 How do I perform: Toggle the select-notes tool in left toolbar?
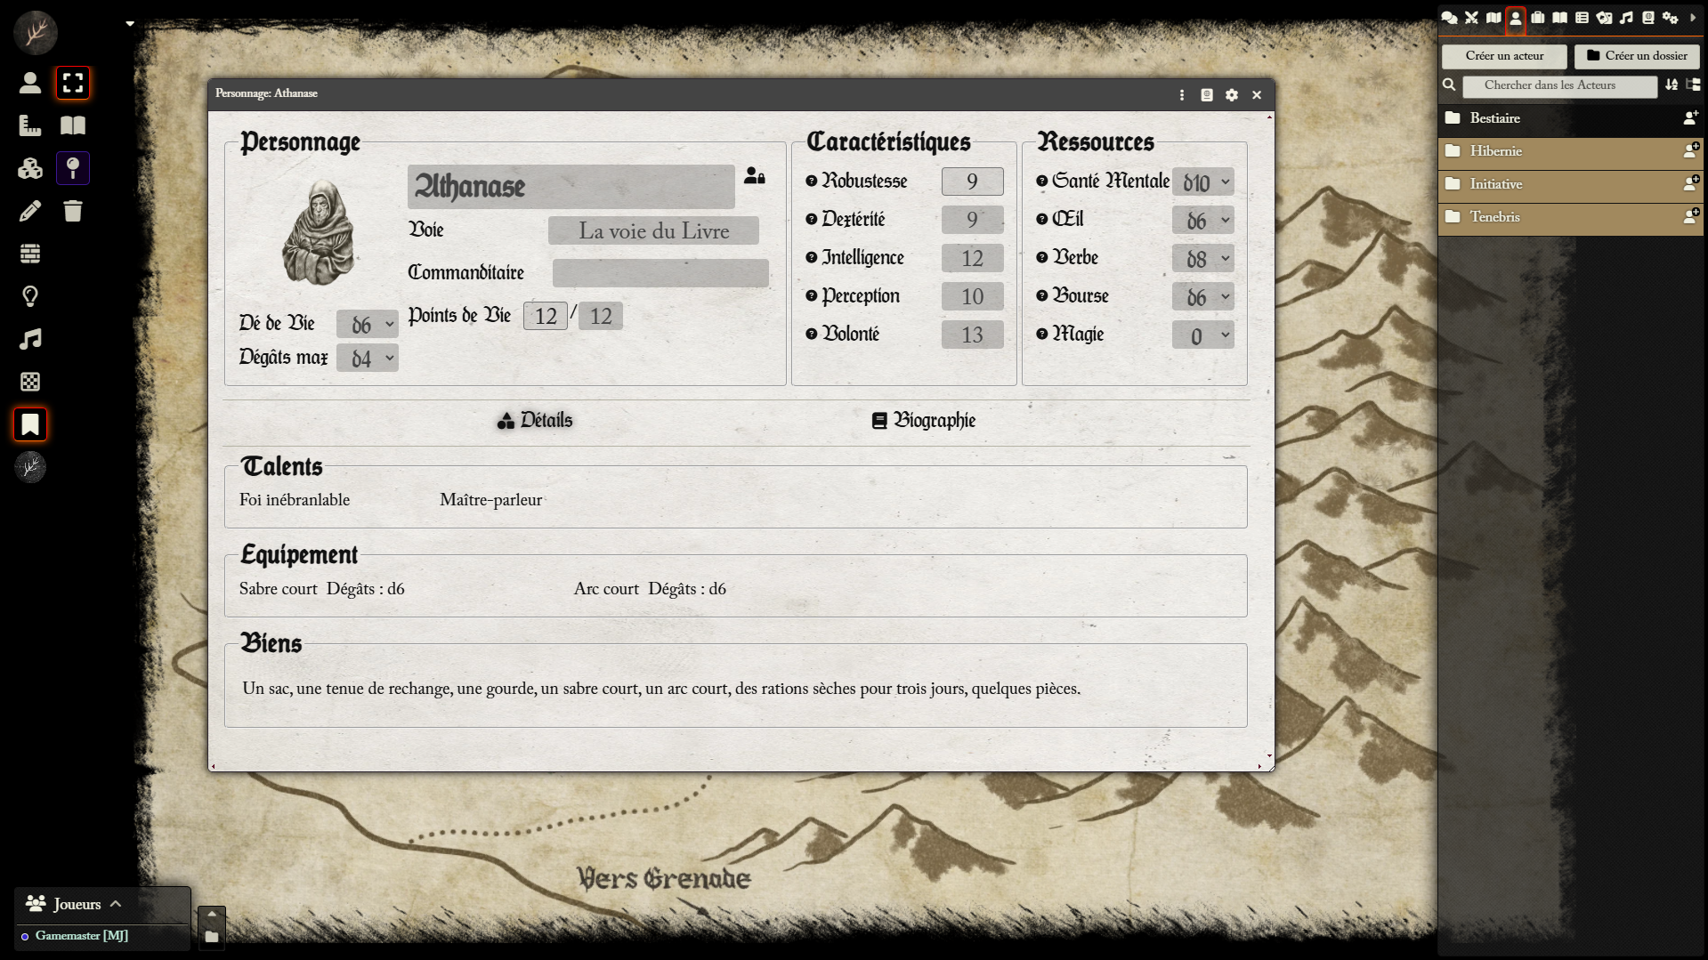tap(73, 83)
